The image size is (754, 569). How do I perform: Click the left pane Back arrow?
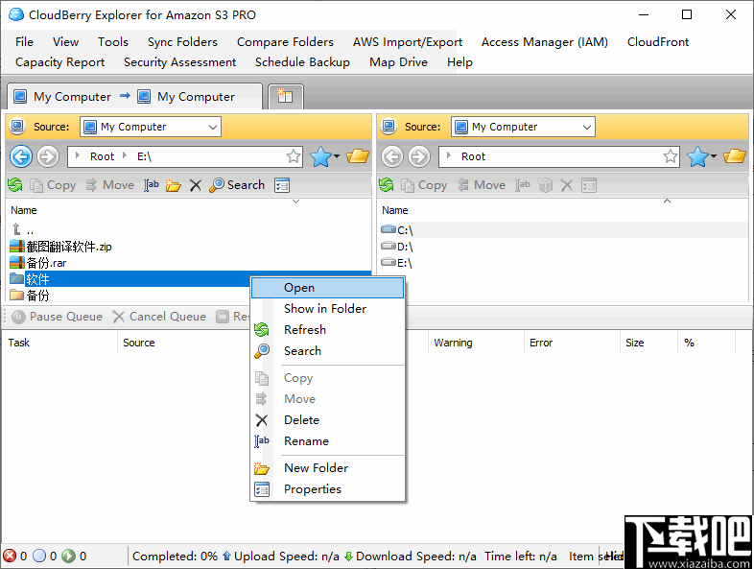21,156
